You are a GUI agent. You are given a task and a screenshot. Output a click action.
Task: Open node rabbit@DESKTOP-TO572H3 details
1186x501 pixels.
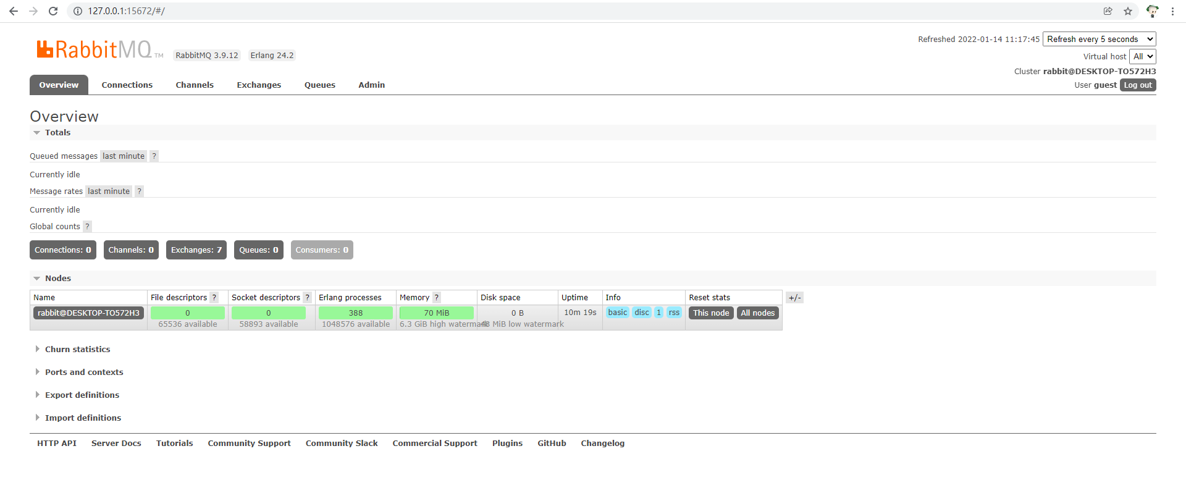[x=88, y=313]
